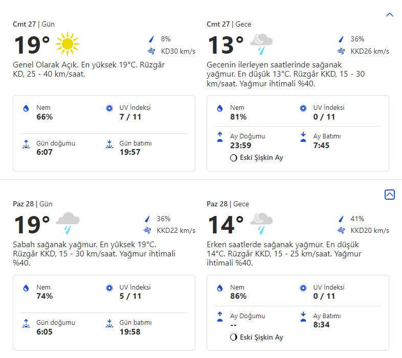Click the sunny icon for Cmt 27 Gün

[68, 44]
